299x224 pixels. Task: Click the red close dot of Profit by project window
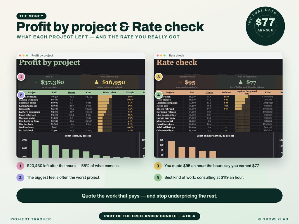[20, 55]
